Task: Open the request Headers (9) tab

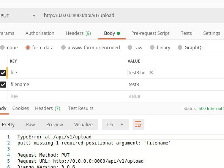Action: (78, 33)
